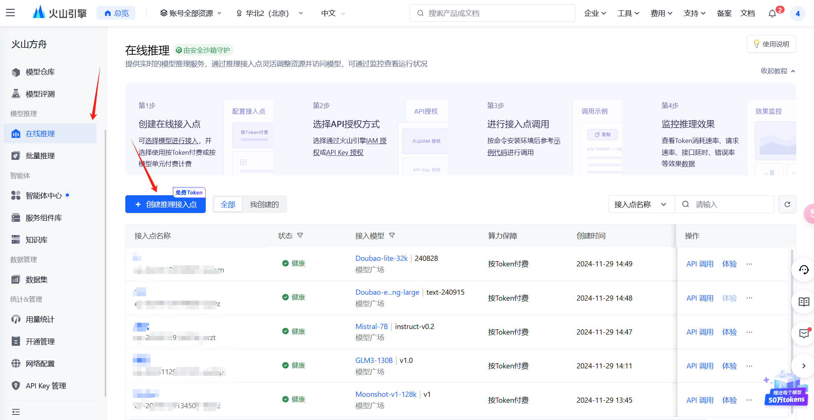The width and height of the screenshot is (814, 420).
Task: Click the refresh list icon
Action: [787, 204]
